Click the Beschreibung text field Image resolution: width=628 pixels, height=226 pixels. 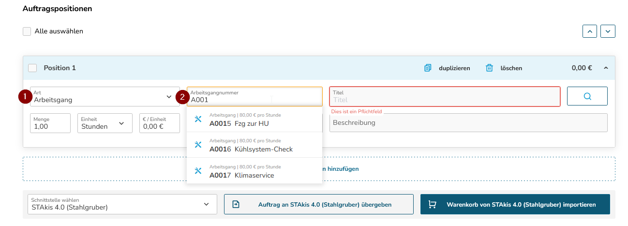tap(468, 122)
